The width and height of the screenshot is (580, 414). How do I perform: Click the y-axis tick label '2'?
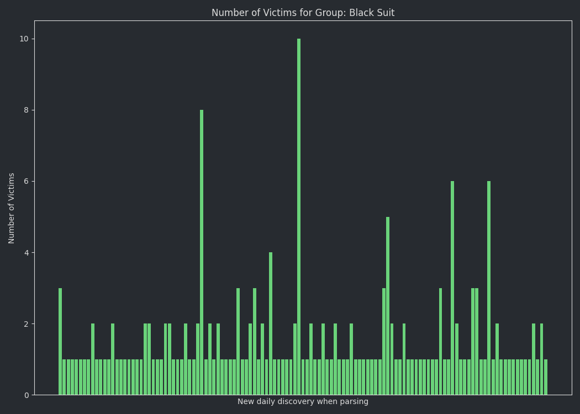coord(27,324)
